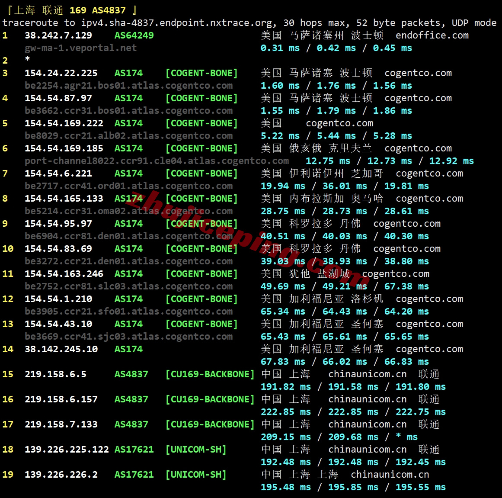Select IP 154.54.1.210 on hop 12
This screenshot has height=498, width=502.
pos(59,299)
